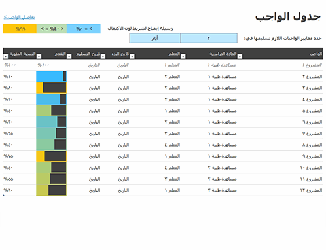Open the تفاصيل الواجب link
The width and height of the screenshot is (326, 250).
pos(19,17)
